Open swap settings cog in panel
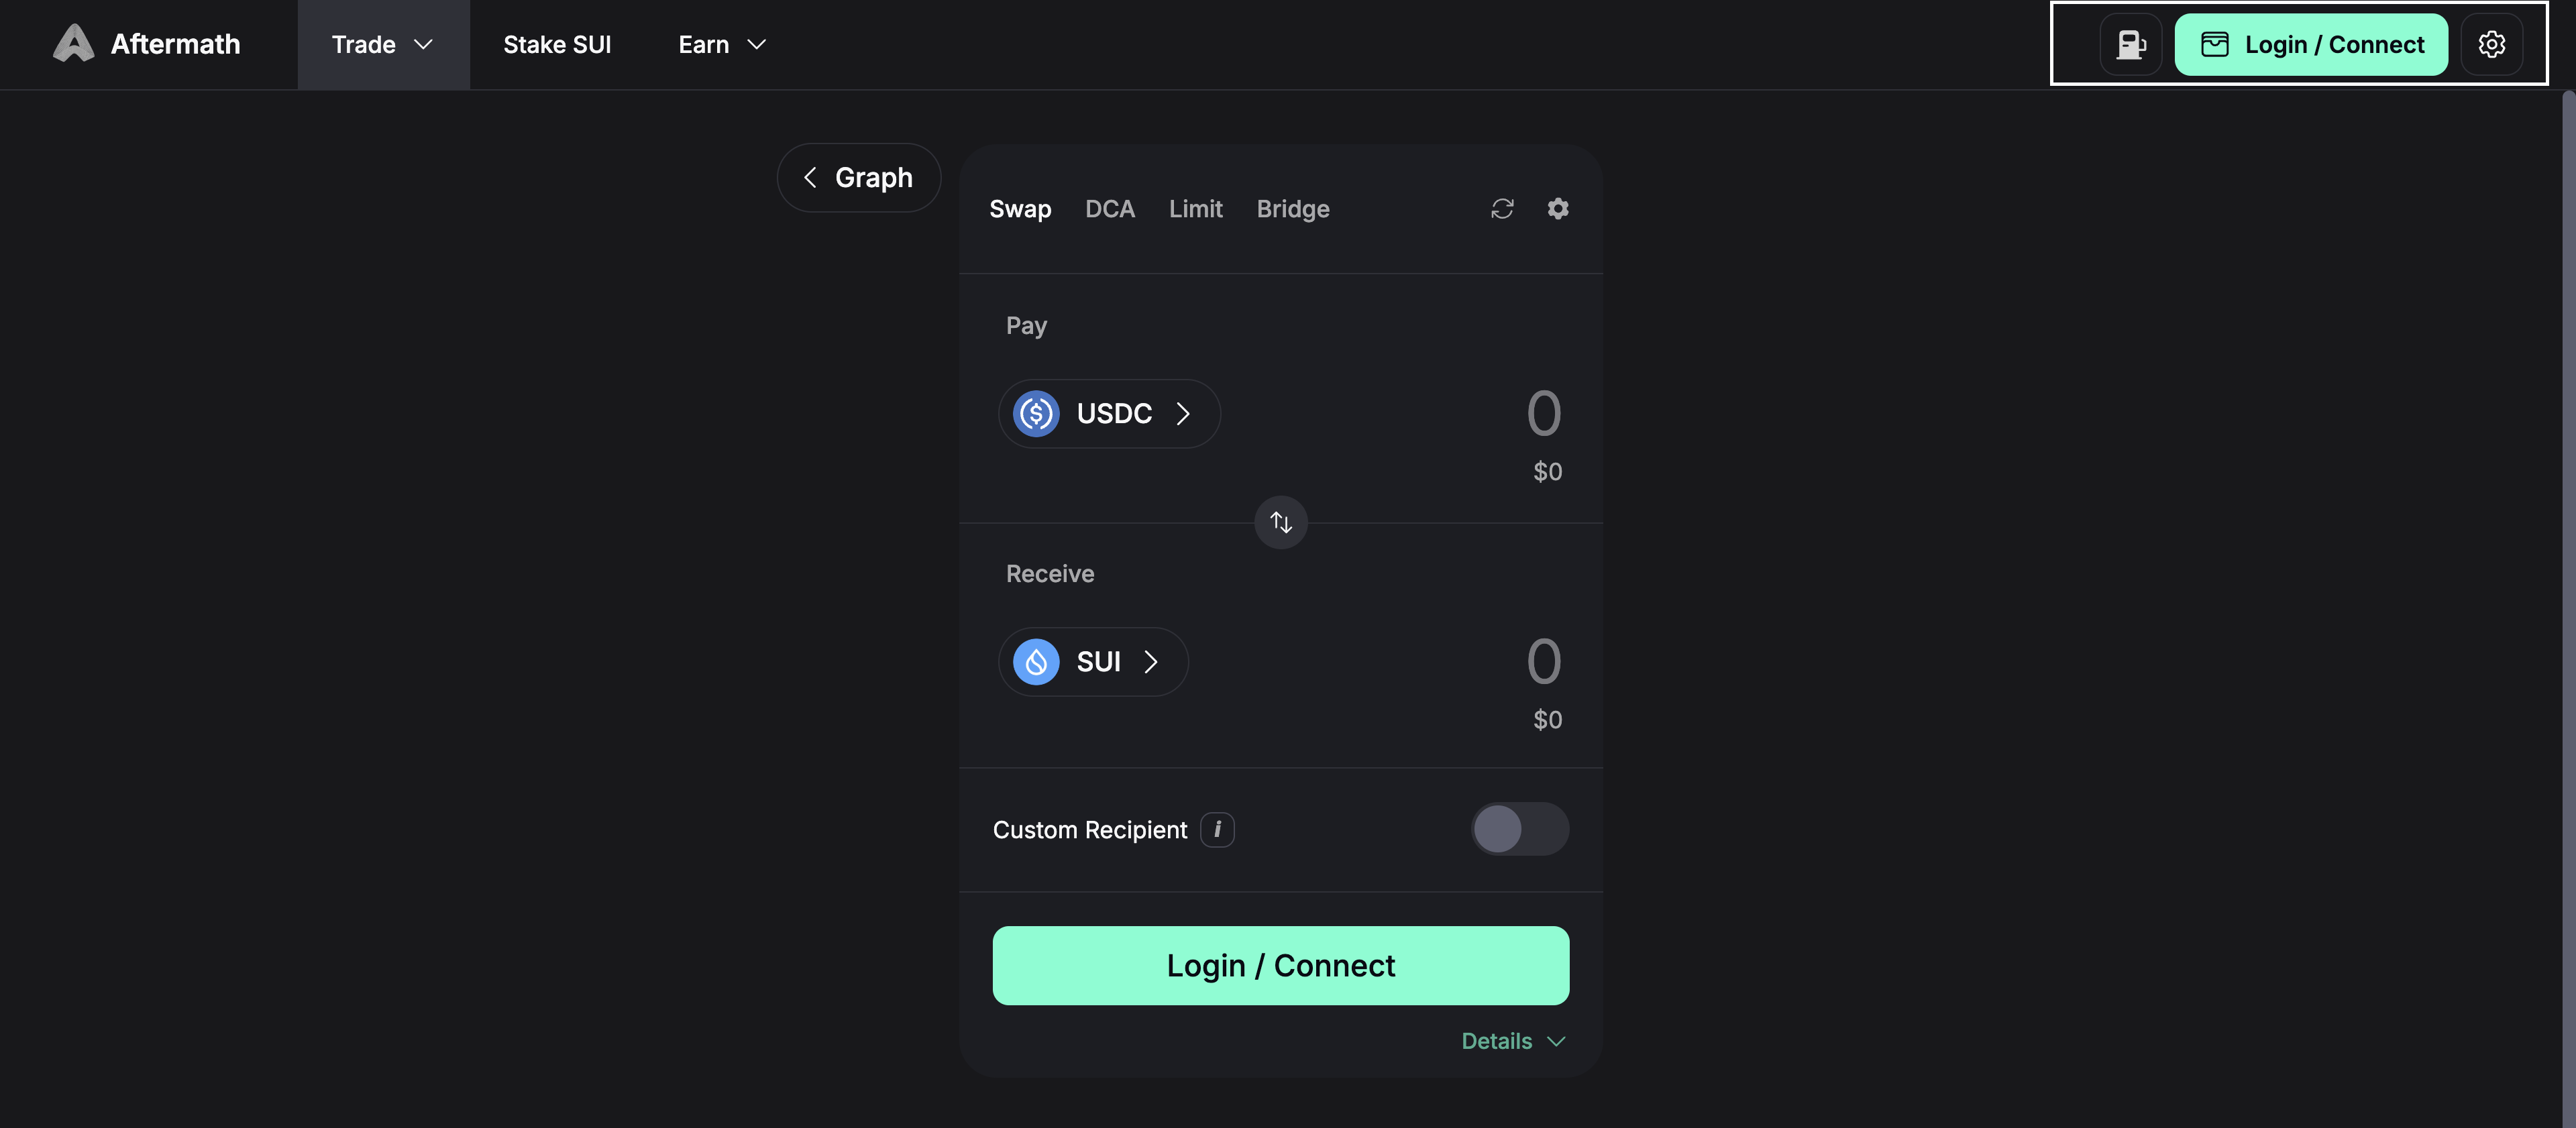2576x1128 pixels. click(x=1558, y=209)
